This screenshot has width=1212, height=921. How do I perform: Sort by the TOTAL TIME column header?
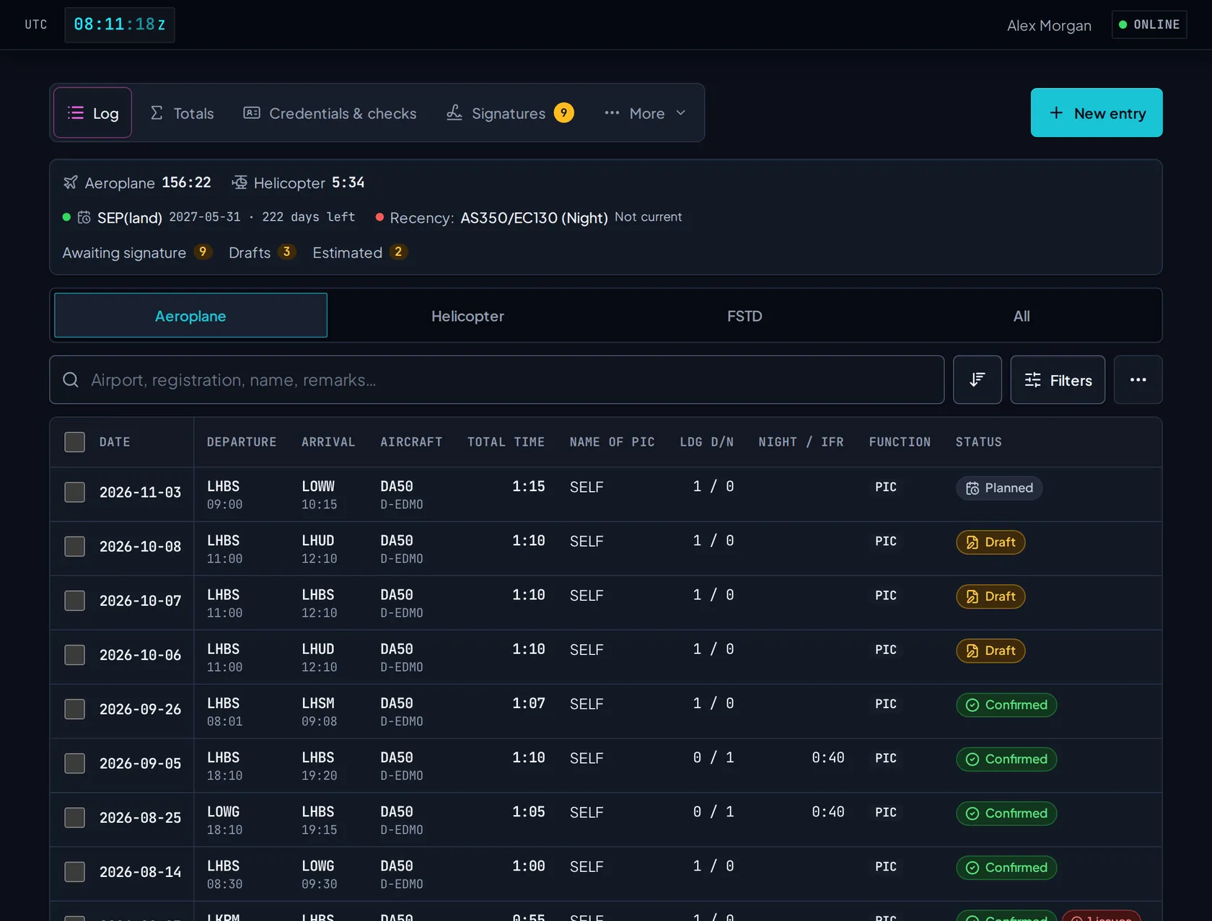point(506,441)
